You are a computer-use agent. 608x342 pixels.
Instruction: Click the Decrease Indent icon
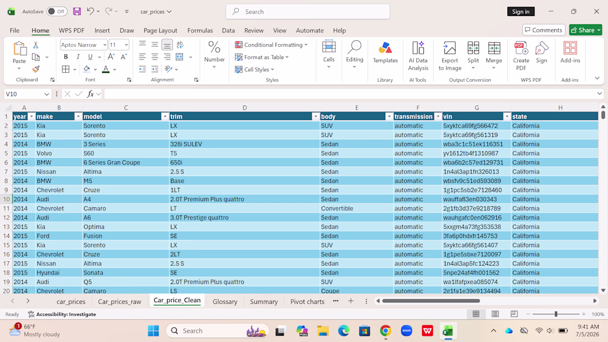point(143,69)
